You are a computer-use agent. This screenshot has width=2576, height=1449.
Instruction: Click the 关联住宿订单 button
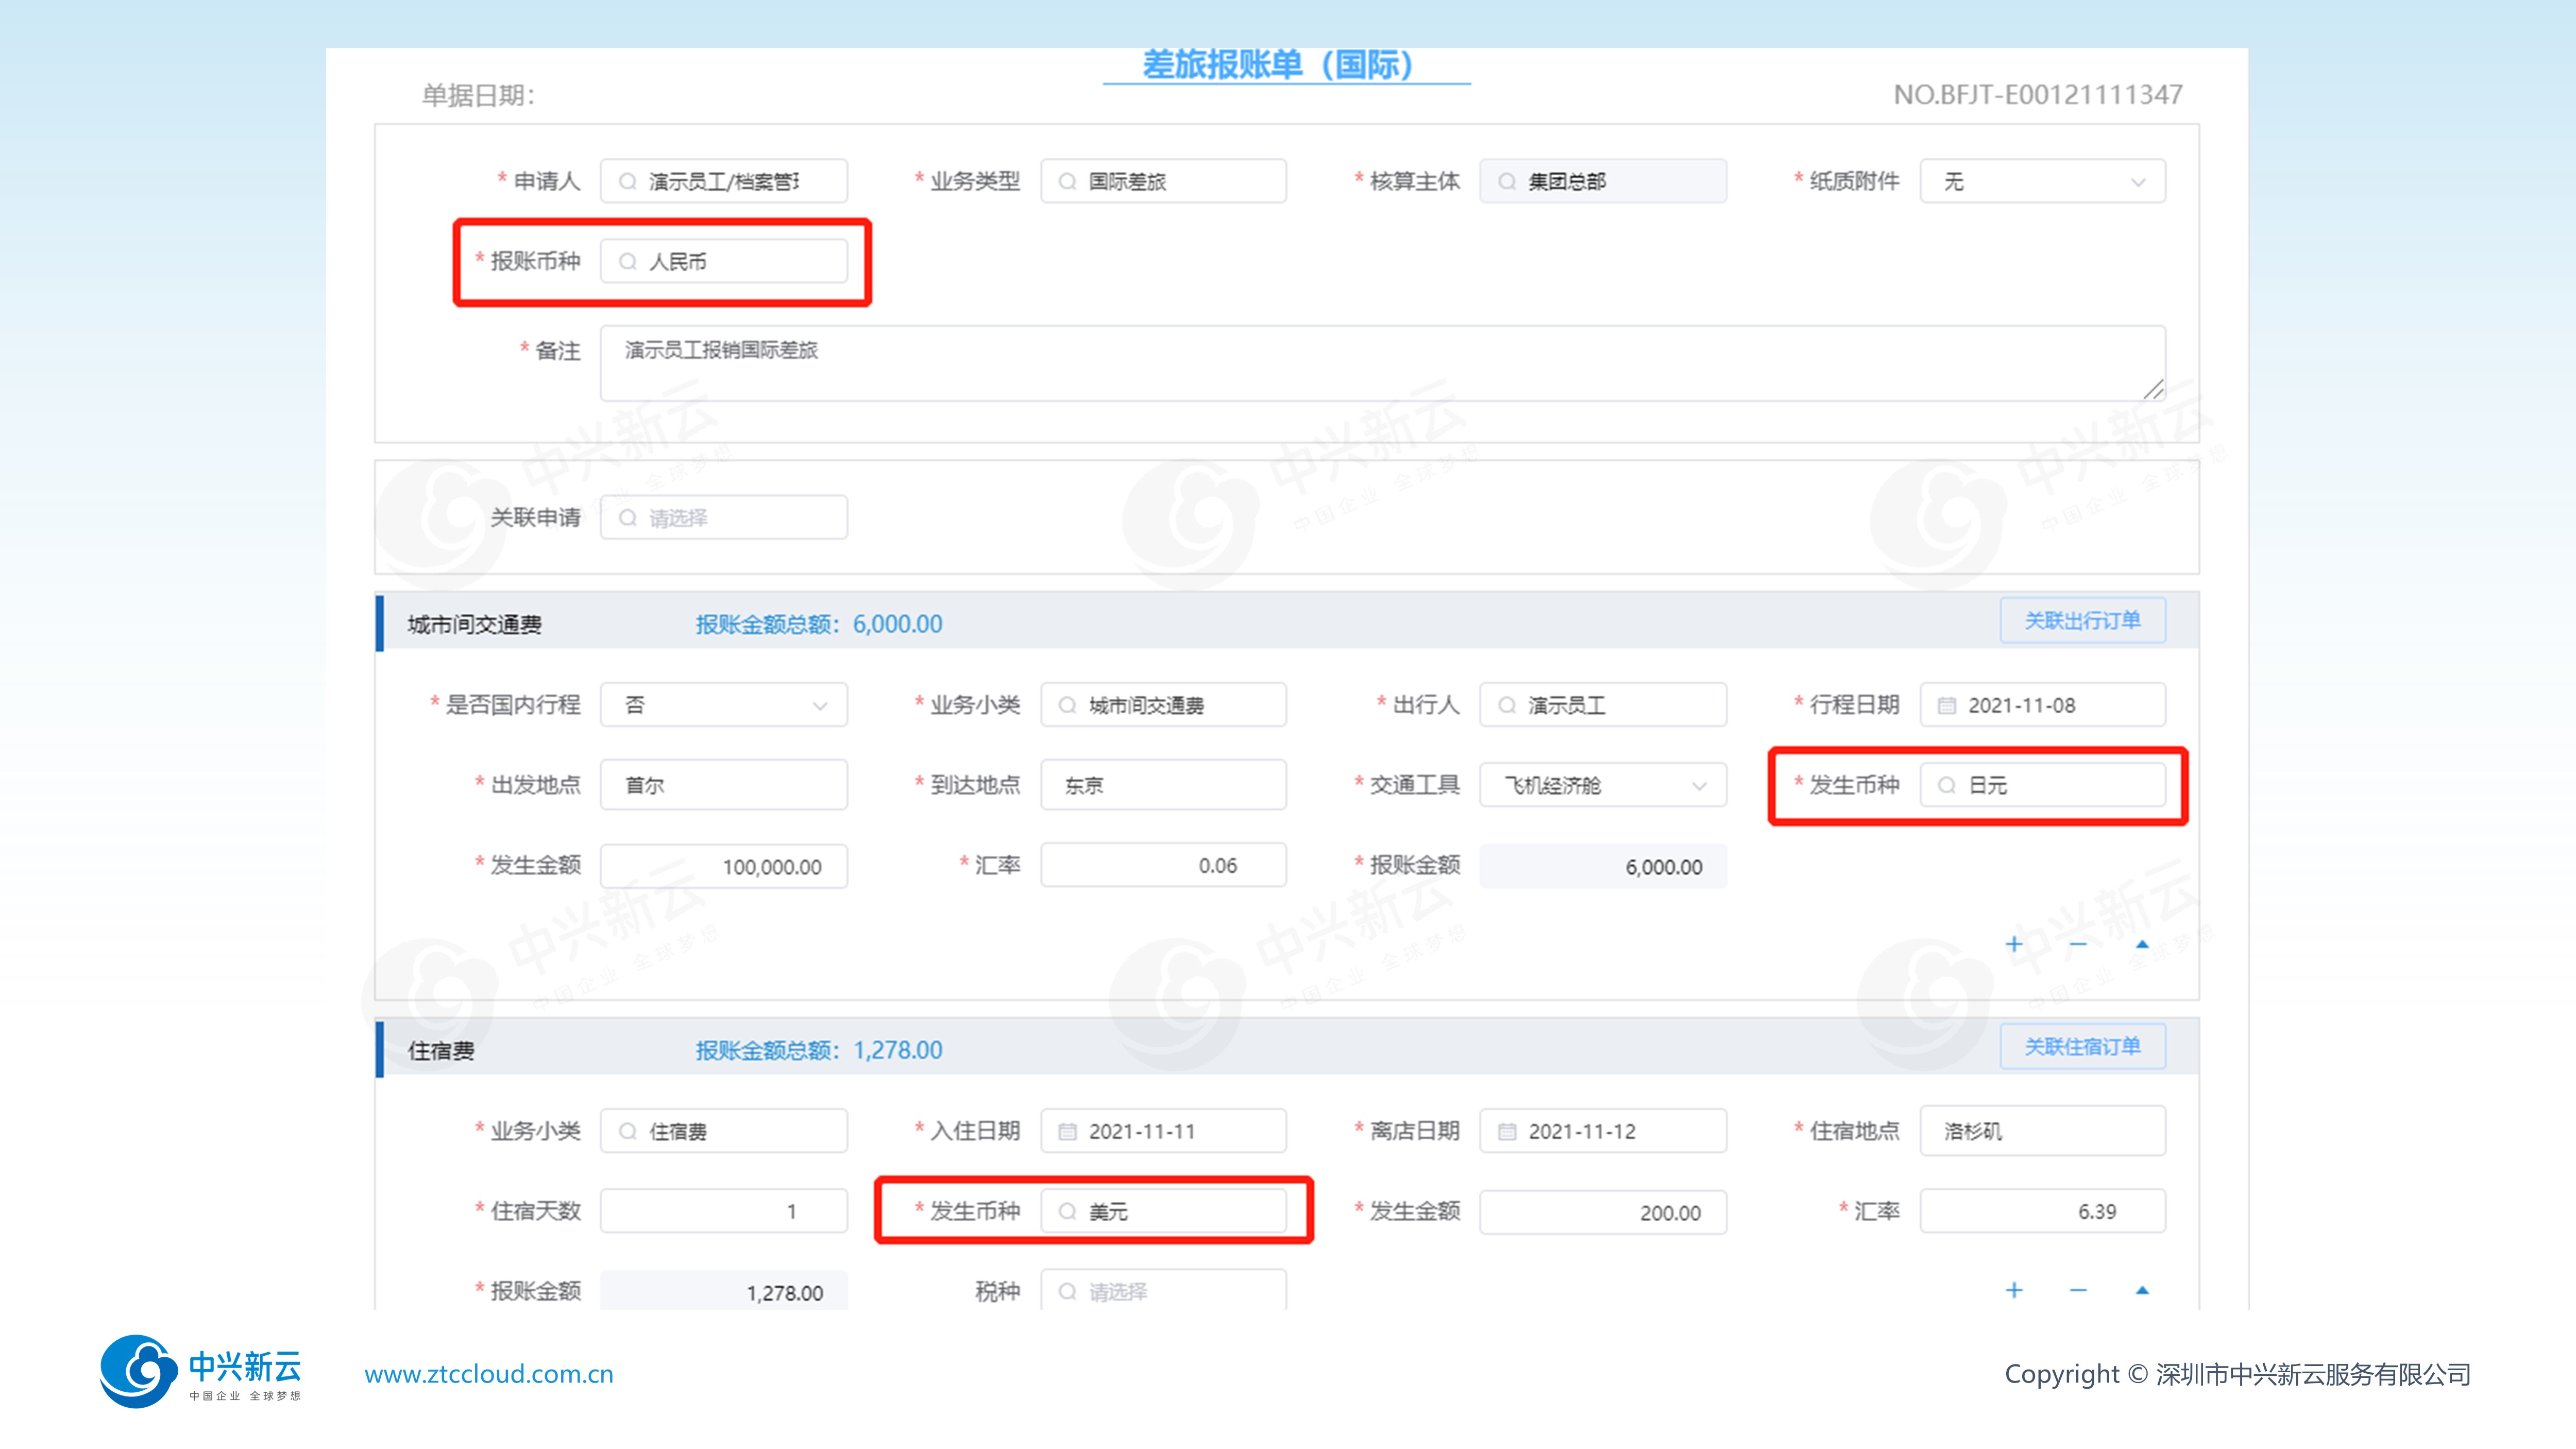(2082, 1047)
